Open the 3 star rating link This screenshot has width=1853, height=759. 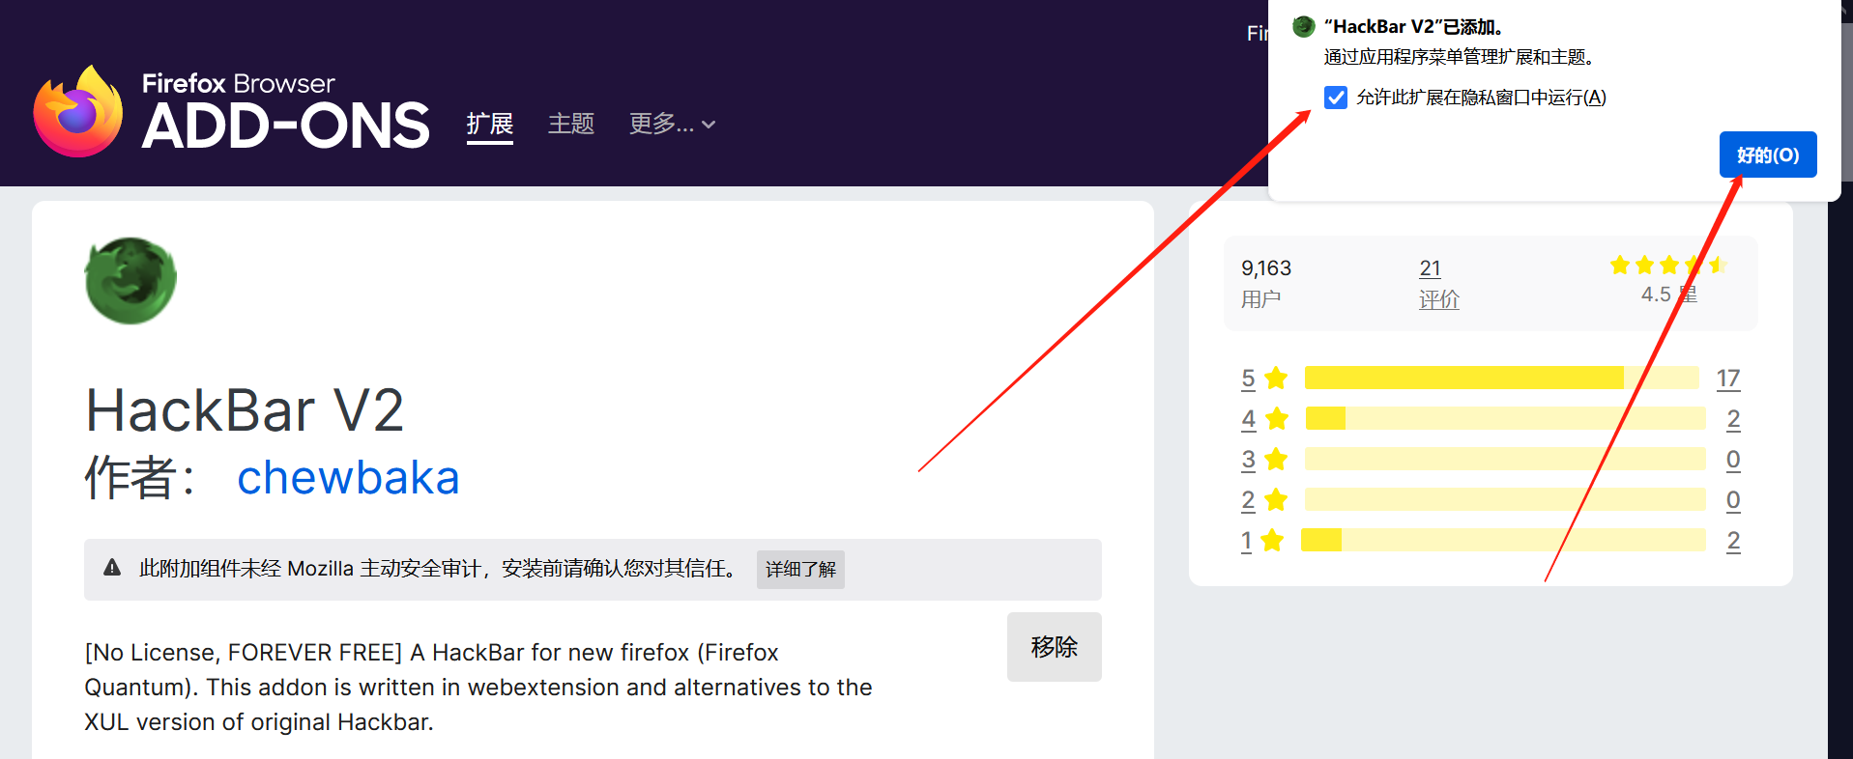coord(1249,459)
